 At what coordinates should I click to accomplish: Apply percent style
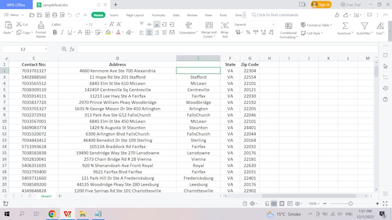click(248, 32)
